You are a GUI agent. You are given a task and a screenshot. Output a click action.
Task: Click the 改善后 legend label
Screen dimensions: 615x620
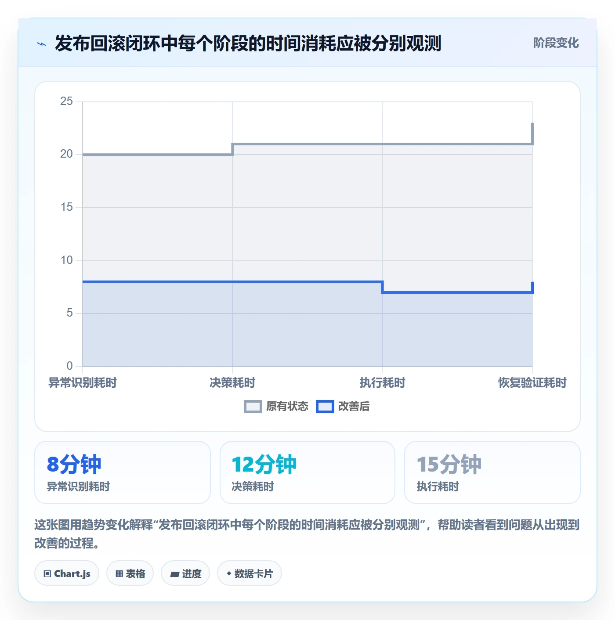point(354,407)
